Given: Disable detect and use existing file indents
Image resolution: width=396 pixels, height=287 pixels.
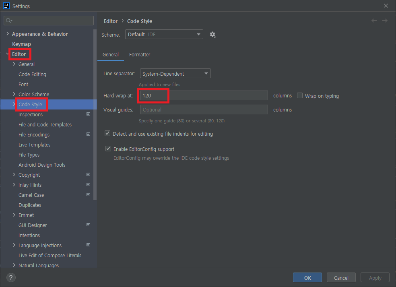Looking at the screenshot, I should tap(107, 134).
